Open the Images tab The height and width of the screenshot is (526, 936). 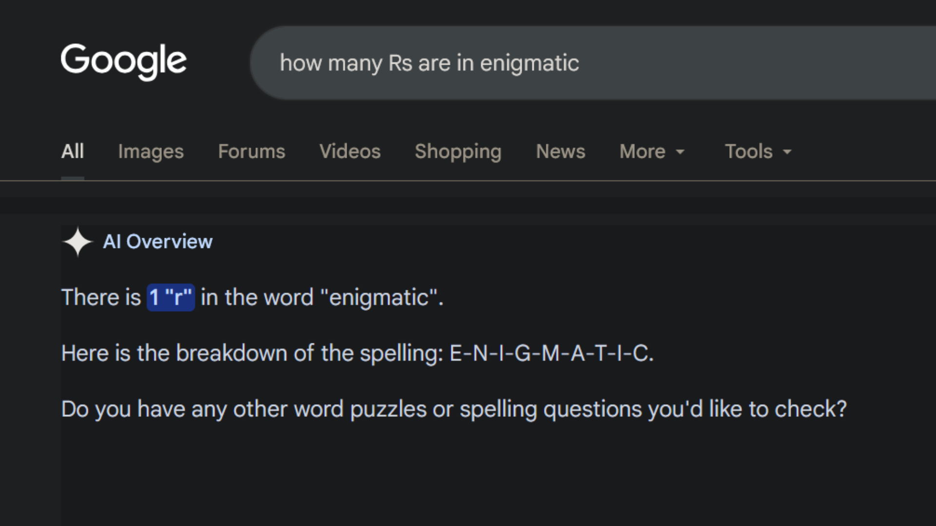(151, 152)
